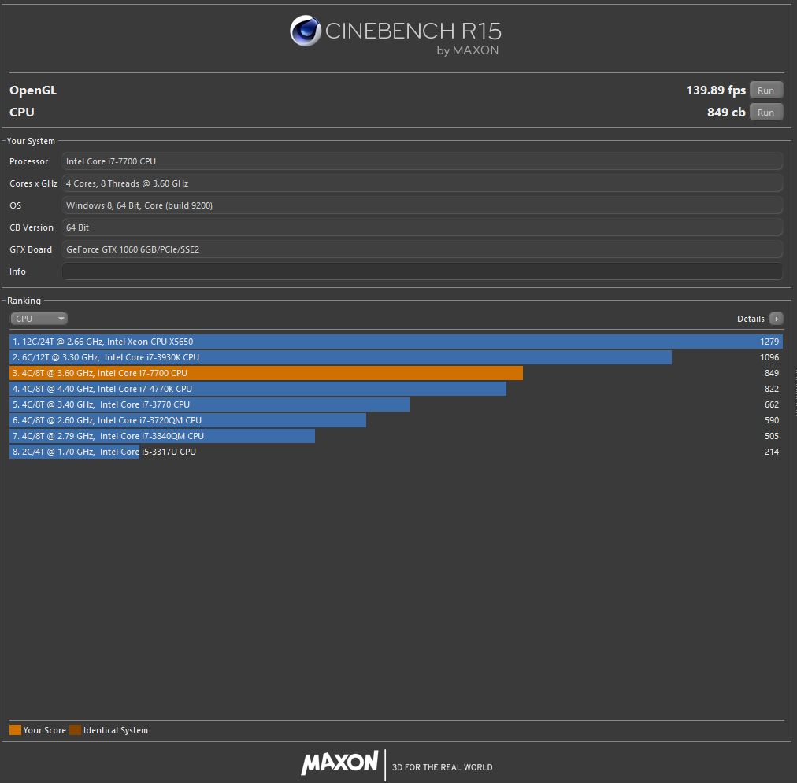The height and width of the screenshot is (783, 797).
Task: Click the GFX Board GeForce GTX 1060 field
Action: pos(422,249)
